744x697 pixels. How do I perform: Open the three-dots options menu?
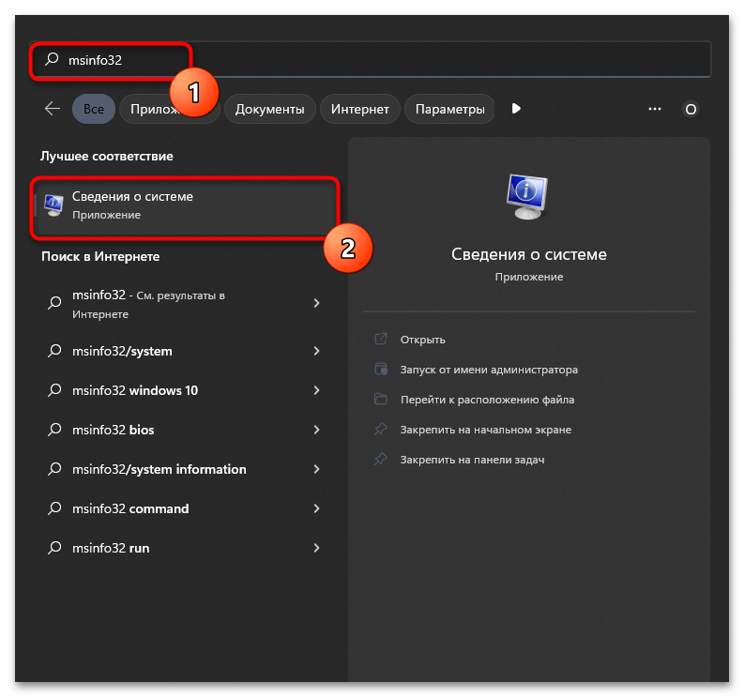(x=655, y=109)
